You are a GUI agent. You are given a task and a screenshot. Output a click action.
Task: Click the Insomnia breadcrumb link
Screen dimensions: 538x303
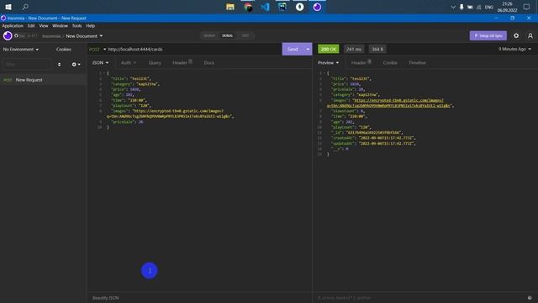click(51, 36)
